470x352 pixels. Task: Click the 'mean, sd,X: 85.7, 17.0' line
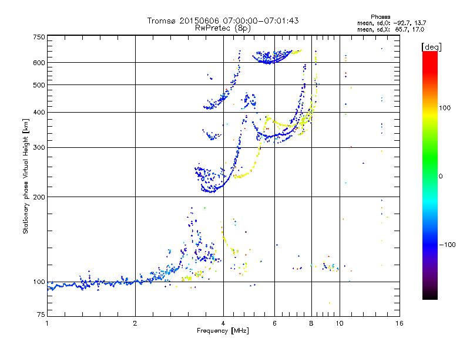(x=391, y=29)
